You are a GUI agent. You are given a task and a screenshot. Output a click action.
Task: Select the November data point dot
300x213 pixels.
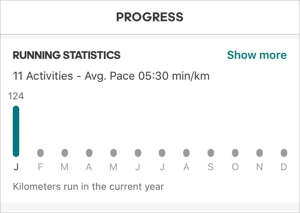point(260,153)
